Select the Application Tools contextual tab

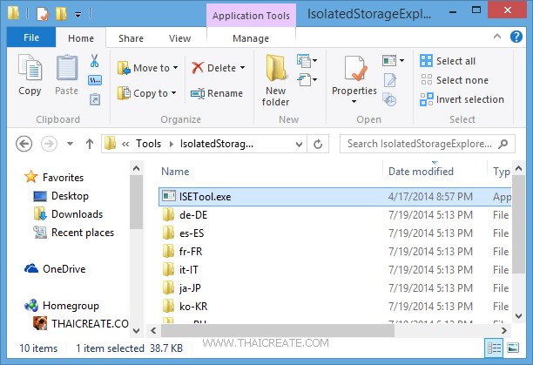tap(251, 16)
